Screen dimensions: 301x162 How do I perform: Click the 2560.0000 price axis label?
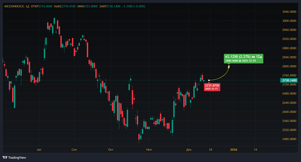point(289,121)
